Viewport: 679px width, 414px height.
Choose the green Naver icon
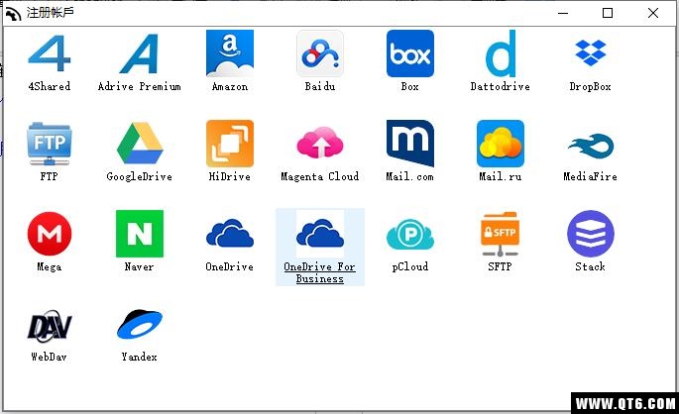140,234
